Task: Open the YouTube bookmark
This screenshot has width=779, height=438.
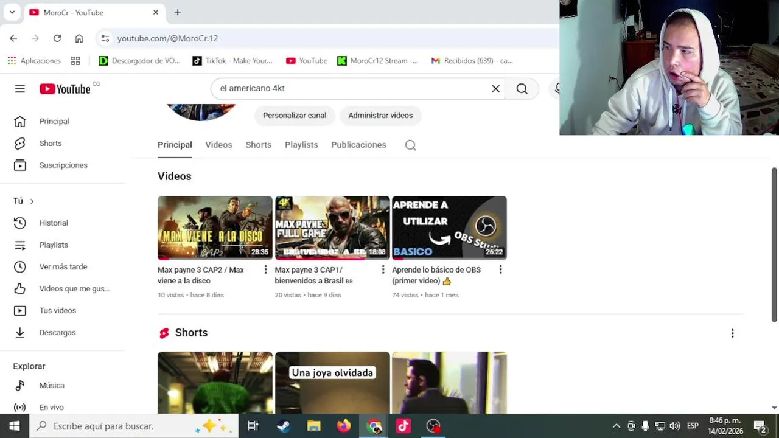Action: 307,61
